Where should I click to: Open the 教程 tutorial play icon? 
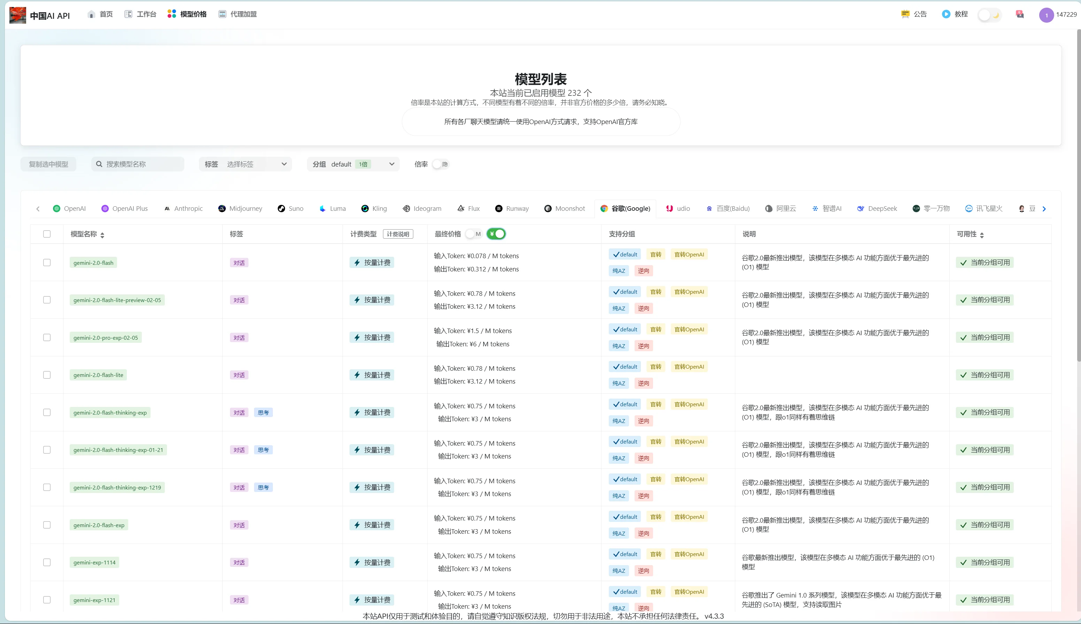[945, 14]
